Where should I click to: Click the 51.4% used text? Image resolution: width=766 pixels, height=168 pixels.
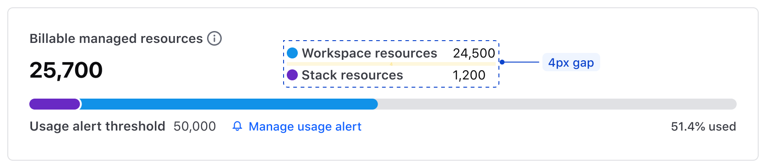(x=704, y=126)
